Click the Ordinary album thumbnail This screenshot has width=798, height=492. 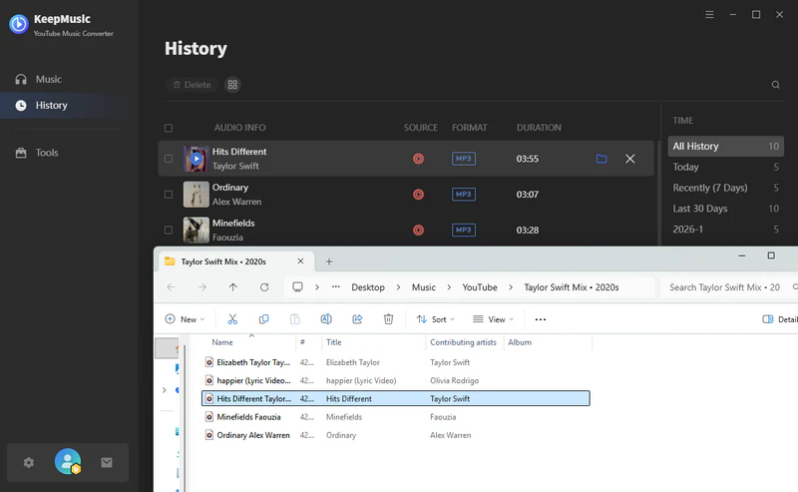pyautogui.click(x=196, y=194)
